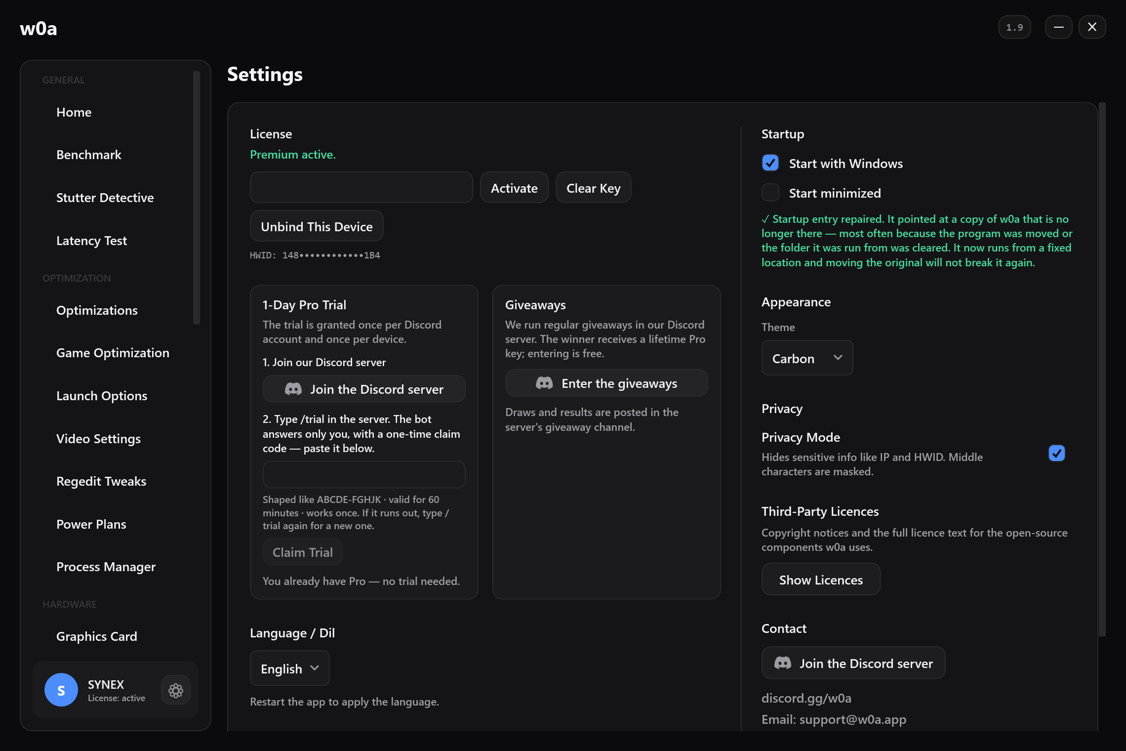Click the Activate button

514,188
